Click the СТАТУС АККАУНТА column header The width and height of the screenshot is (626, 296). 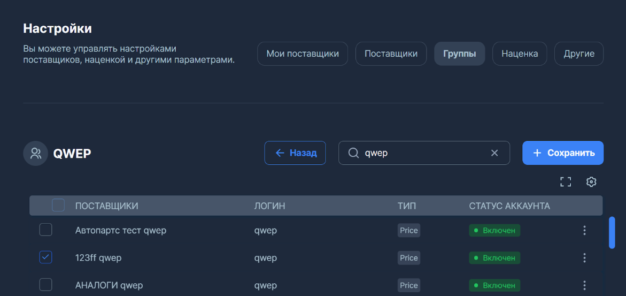point(509,206)
